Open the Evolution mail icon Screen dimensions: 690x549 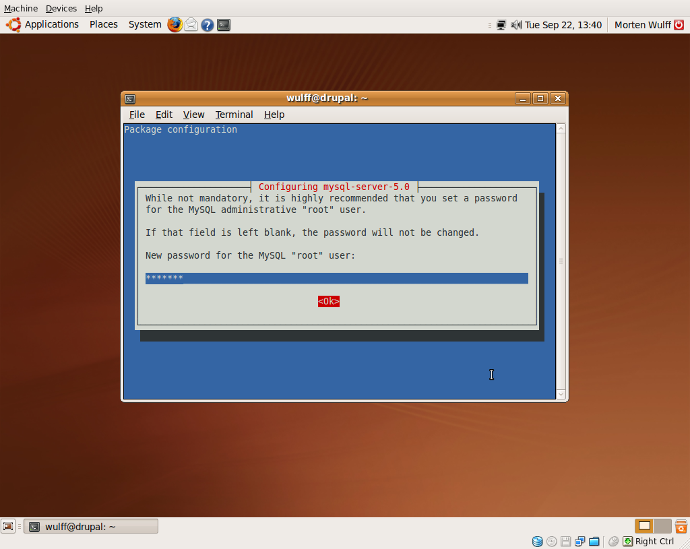(191, 25)
